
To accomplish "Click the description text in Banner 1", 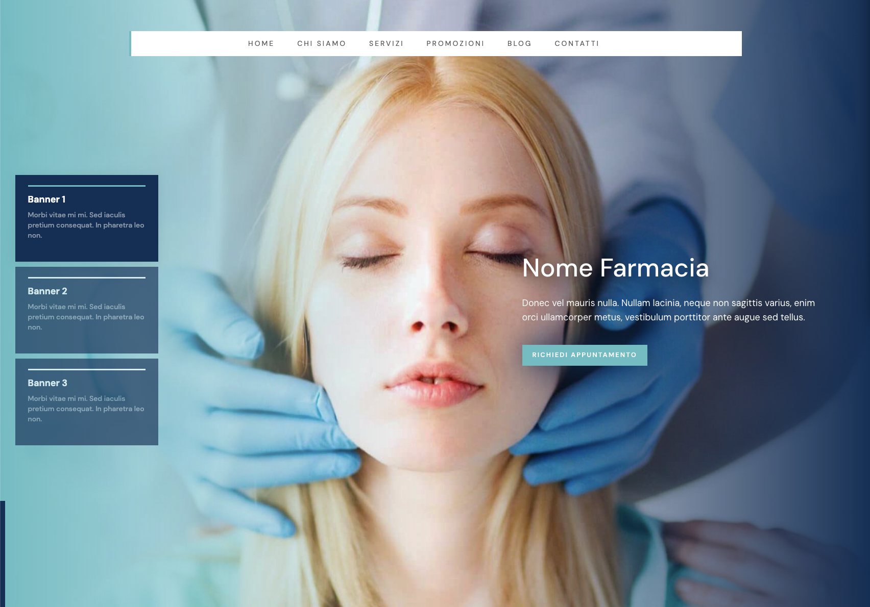I will 86,225.
